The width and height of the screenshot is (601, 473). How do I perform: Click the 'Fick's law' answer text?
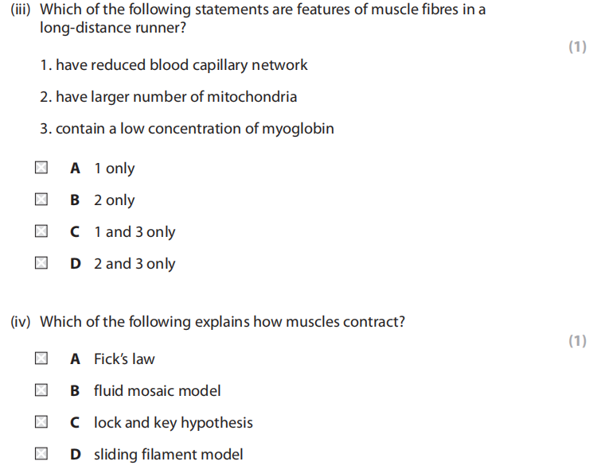(124, 359)
